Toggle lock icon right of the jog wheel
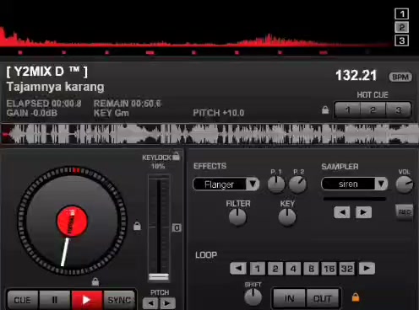 pos(137,226)
